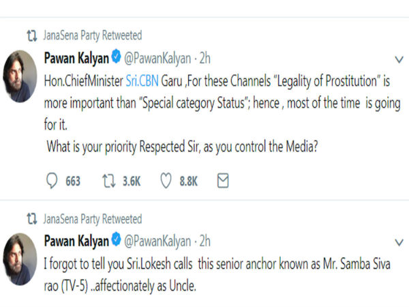
Task: Open Pawan Kalyan profile from first tweet
Action: 77,56
